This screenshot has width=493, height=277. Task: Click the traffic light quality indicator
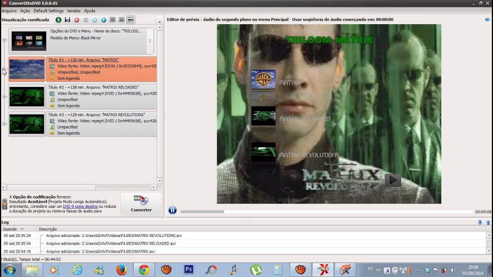click(x=5, y=204)
